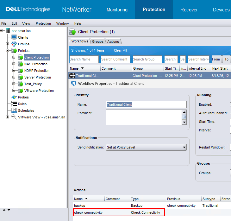This screenshot has height=221, width=231.
Task: Click the NAS Protection policy icon
Action: pos(20,64)
